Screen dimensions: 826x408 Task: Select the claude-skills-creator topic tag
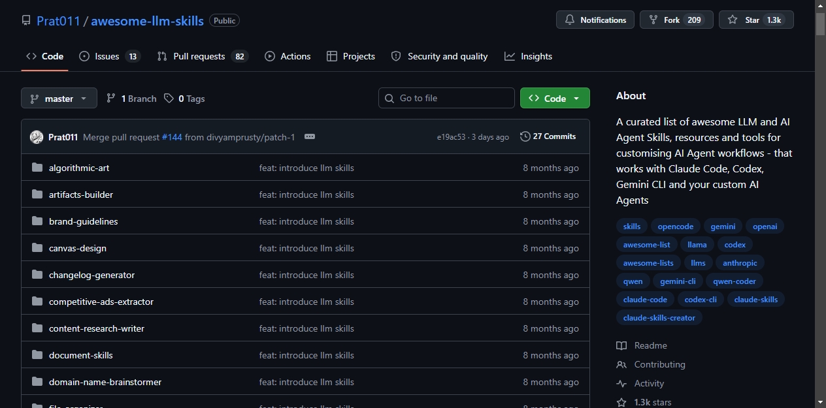point(659,318)
